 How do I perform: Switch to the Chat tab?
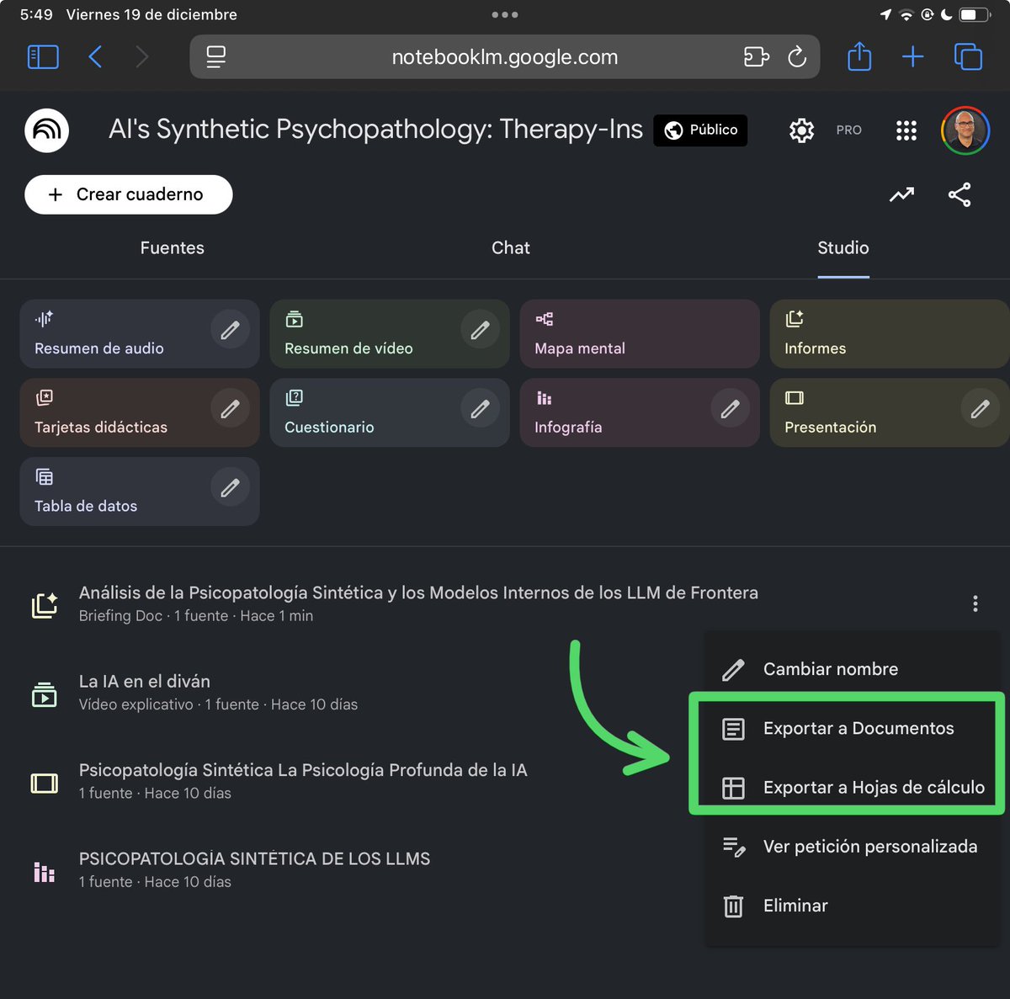pos(511,247)
